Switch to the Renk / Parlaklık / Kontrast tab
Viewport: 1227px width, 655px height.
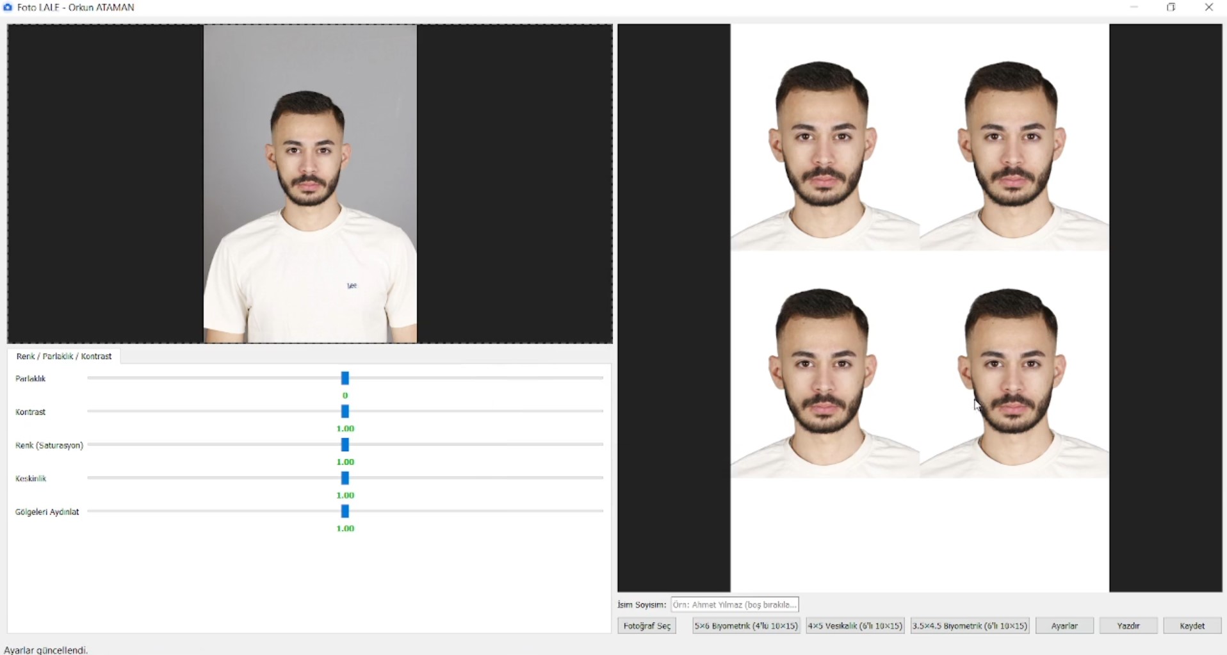coord(64,356)
